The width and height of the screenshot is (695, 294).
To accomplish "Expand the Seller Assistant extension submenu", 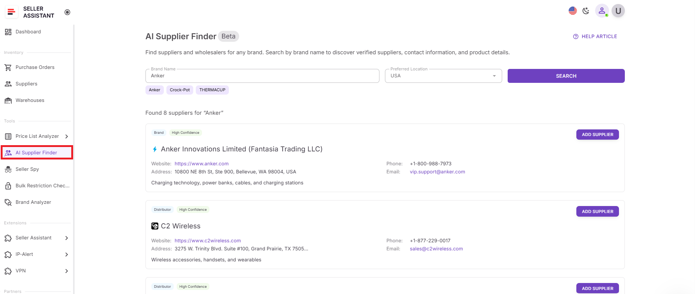I will tap(66, 238).
